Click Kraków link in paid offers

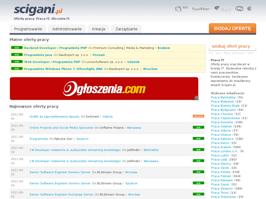pyautogui.click(x=164, y=48)
